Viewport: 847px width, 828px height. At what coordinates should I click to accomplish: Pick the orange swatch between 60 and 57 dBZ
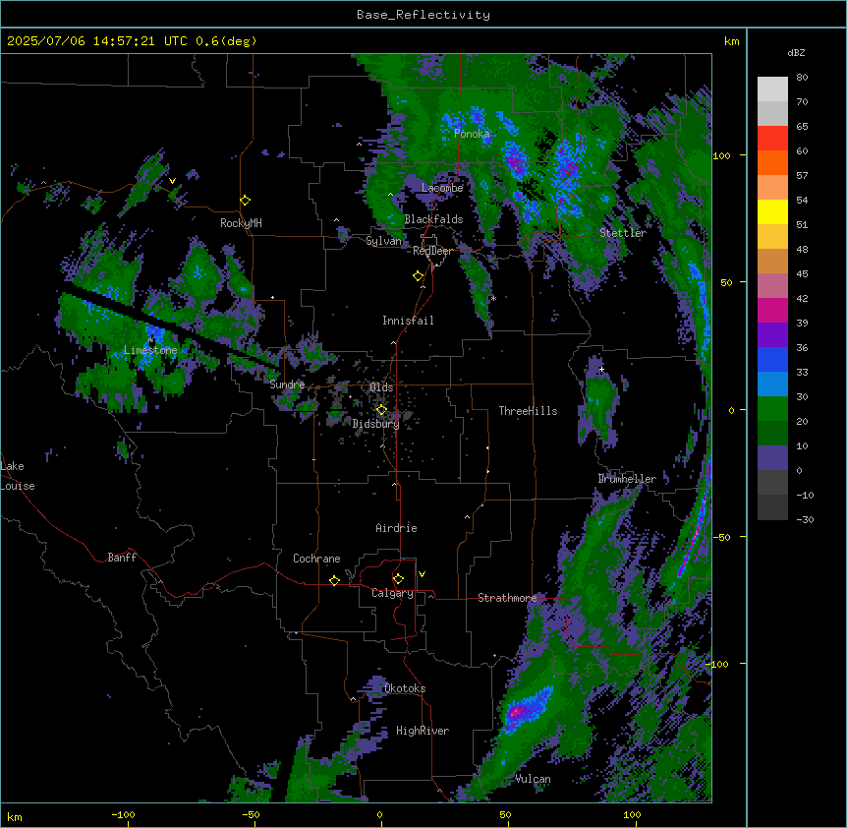point(772,162)
